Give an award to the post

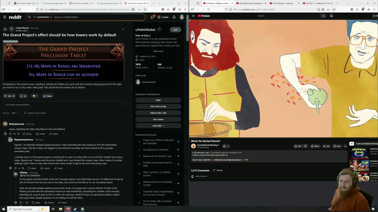point(35,96)
